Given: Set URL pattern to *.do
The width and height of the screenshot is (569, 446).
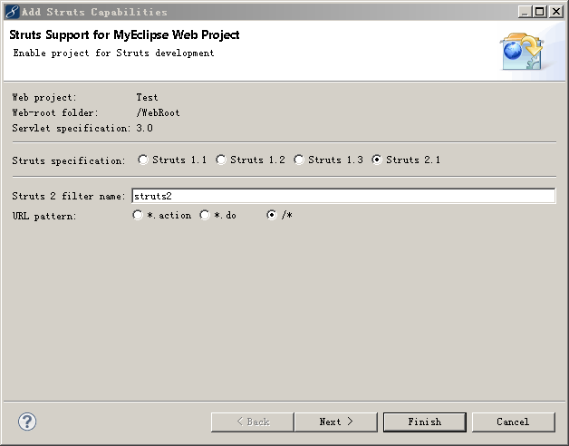Looking at the screenshot, I should (x=205, y=216).
